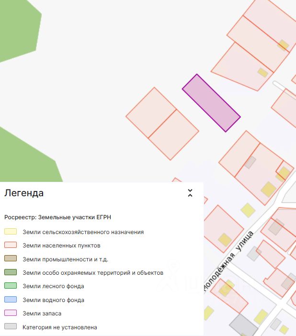Click the dark green protected territories swatch
This screenshot has height=336, width=296.
tap(11, 272)
